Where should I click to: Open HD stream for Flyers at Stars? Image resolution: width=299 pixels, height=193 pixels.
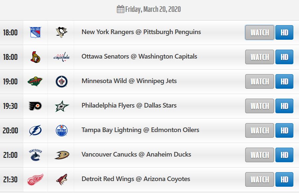[x=284, y=106]
